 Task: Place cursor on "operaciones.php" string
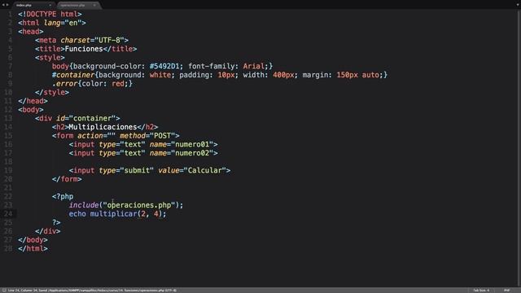tap(139, 205)
